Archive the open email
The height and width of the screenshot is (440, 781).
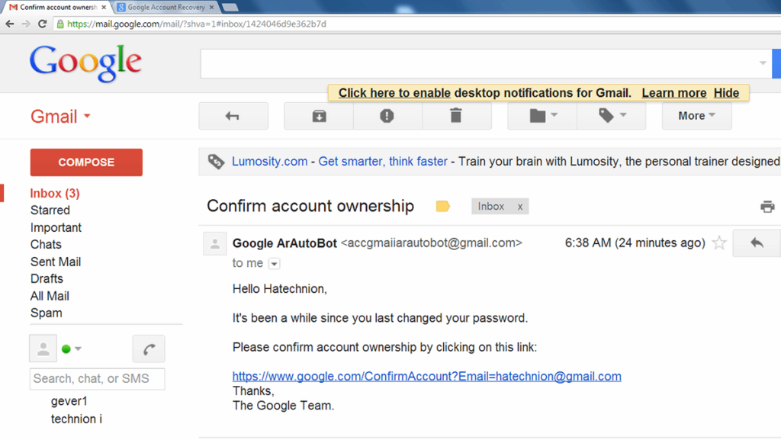[318, 116]
